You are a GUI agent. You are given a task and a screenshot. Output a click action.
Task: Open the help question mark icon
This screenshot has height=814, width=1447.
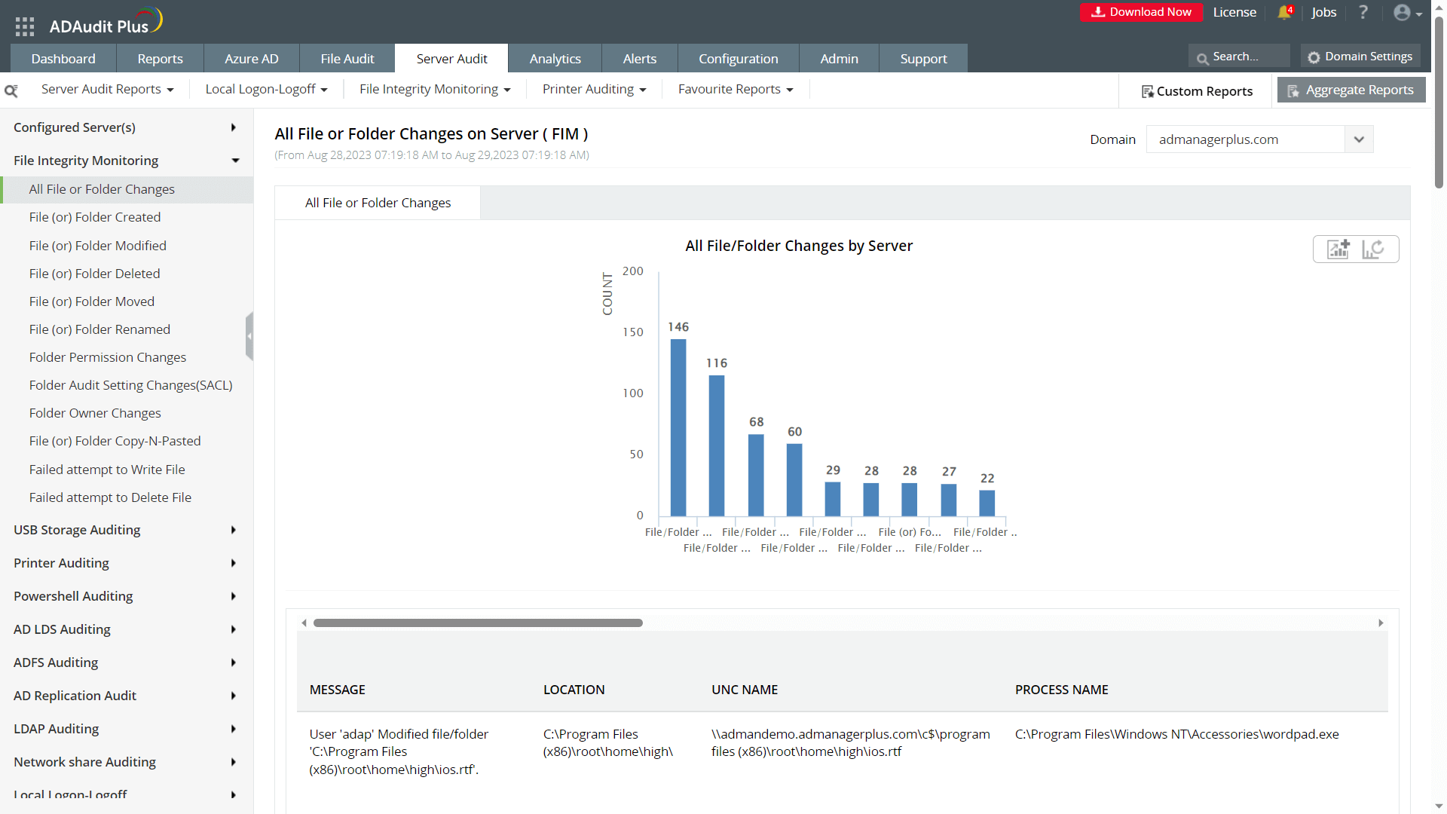1363,12
